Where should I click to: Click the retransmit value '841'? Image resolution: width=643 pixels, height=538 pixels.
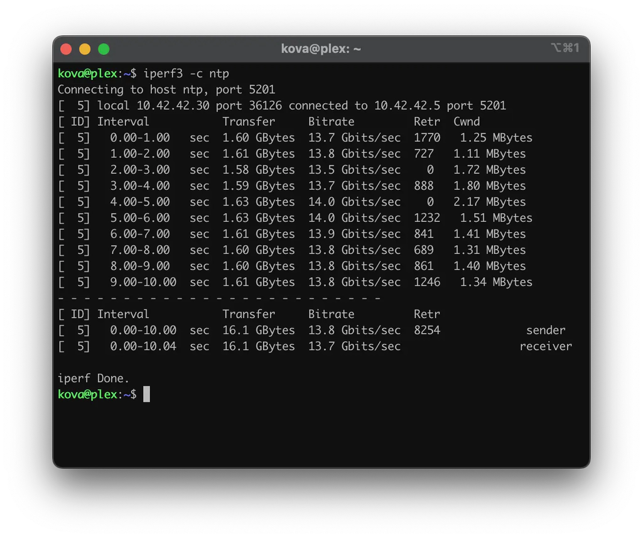(424, 234)
